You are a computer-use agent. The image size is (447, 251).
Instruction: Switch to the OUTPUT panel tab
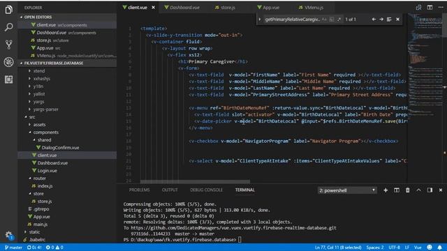pyautogui.click(x=170, y=190)
